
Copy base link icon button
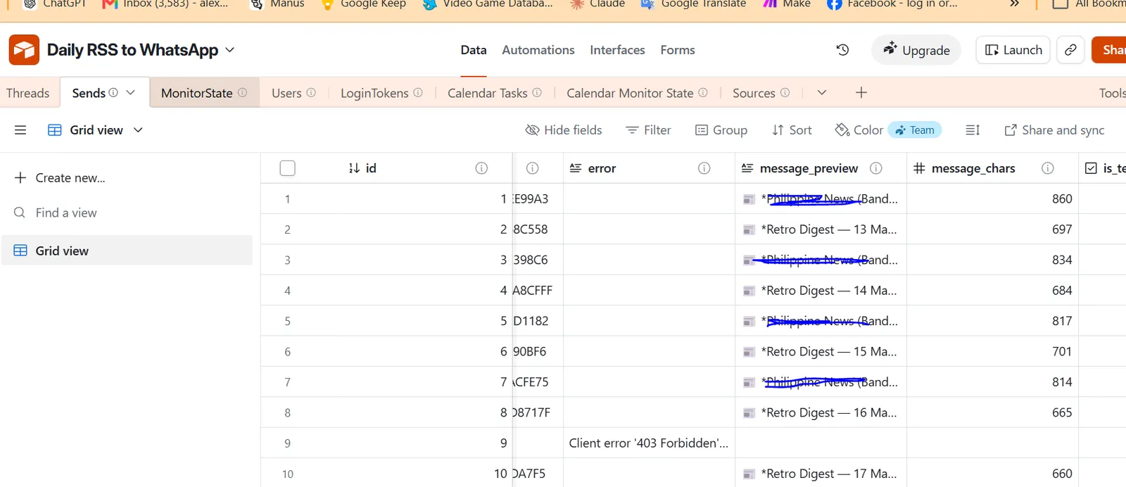coord(1070,50)
